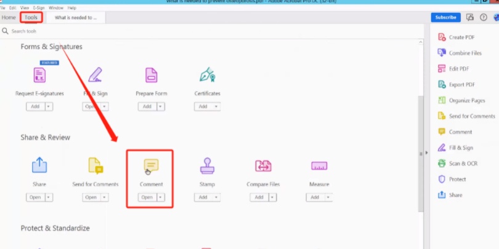Open the Edit menu

click(x=13, y=7)
